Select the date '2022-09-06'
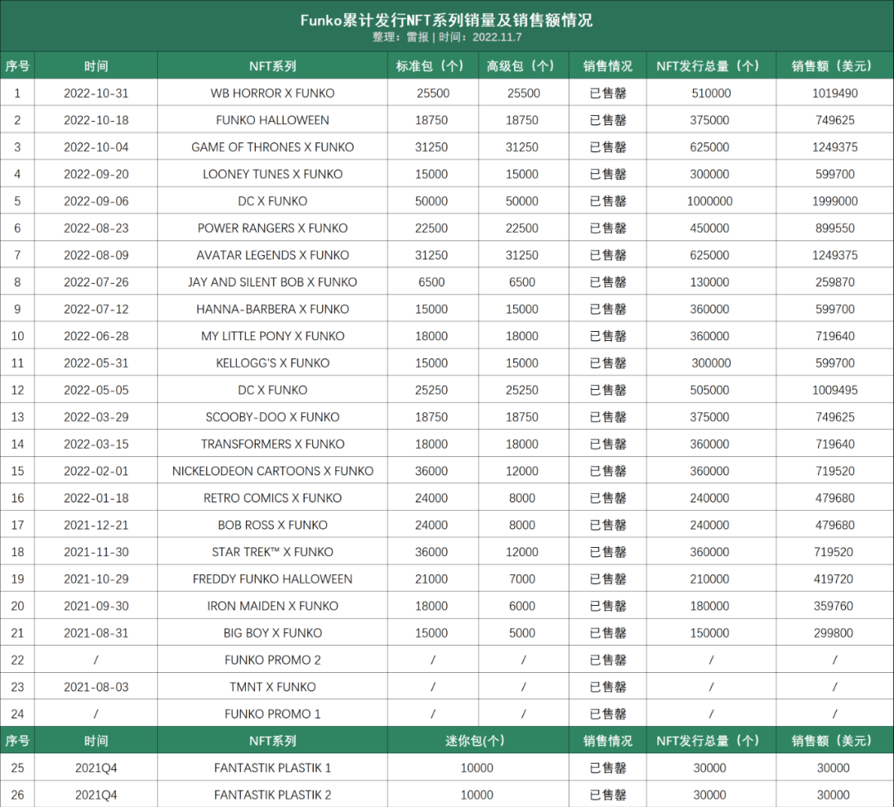This screenshot has height=807, width=894. tap(96, 201)
